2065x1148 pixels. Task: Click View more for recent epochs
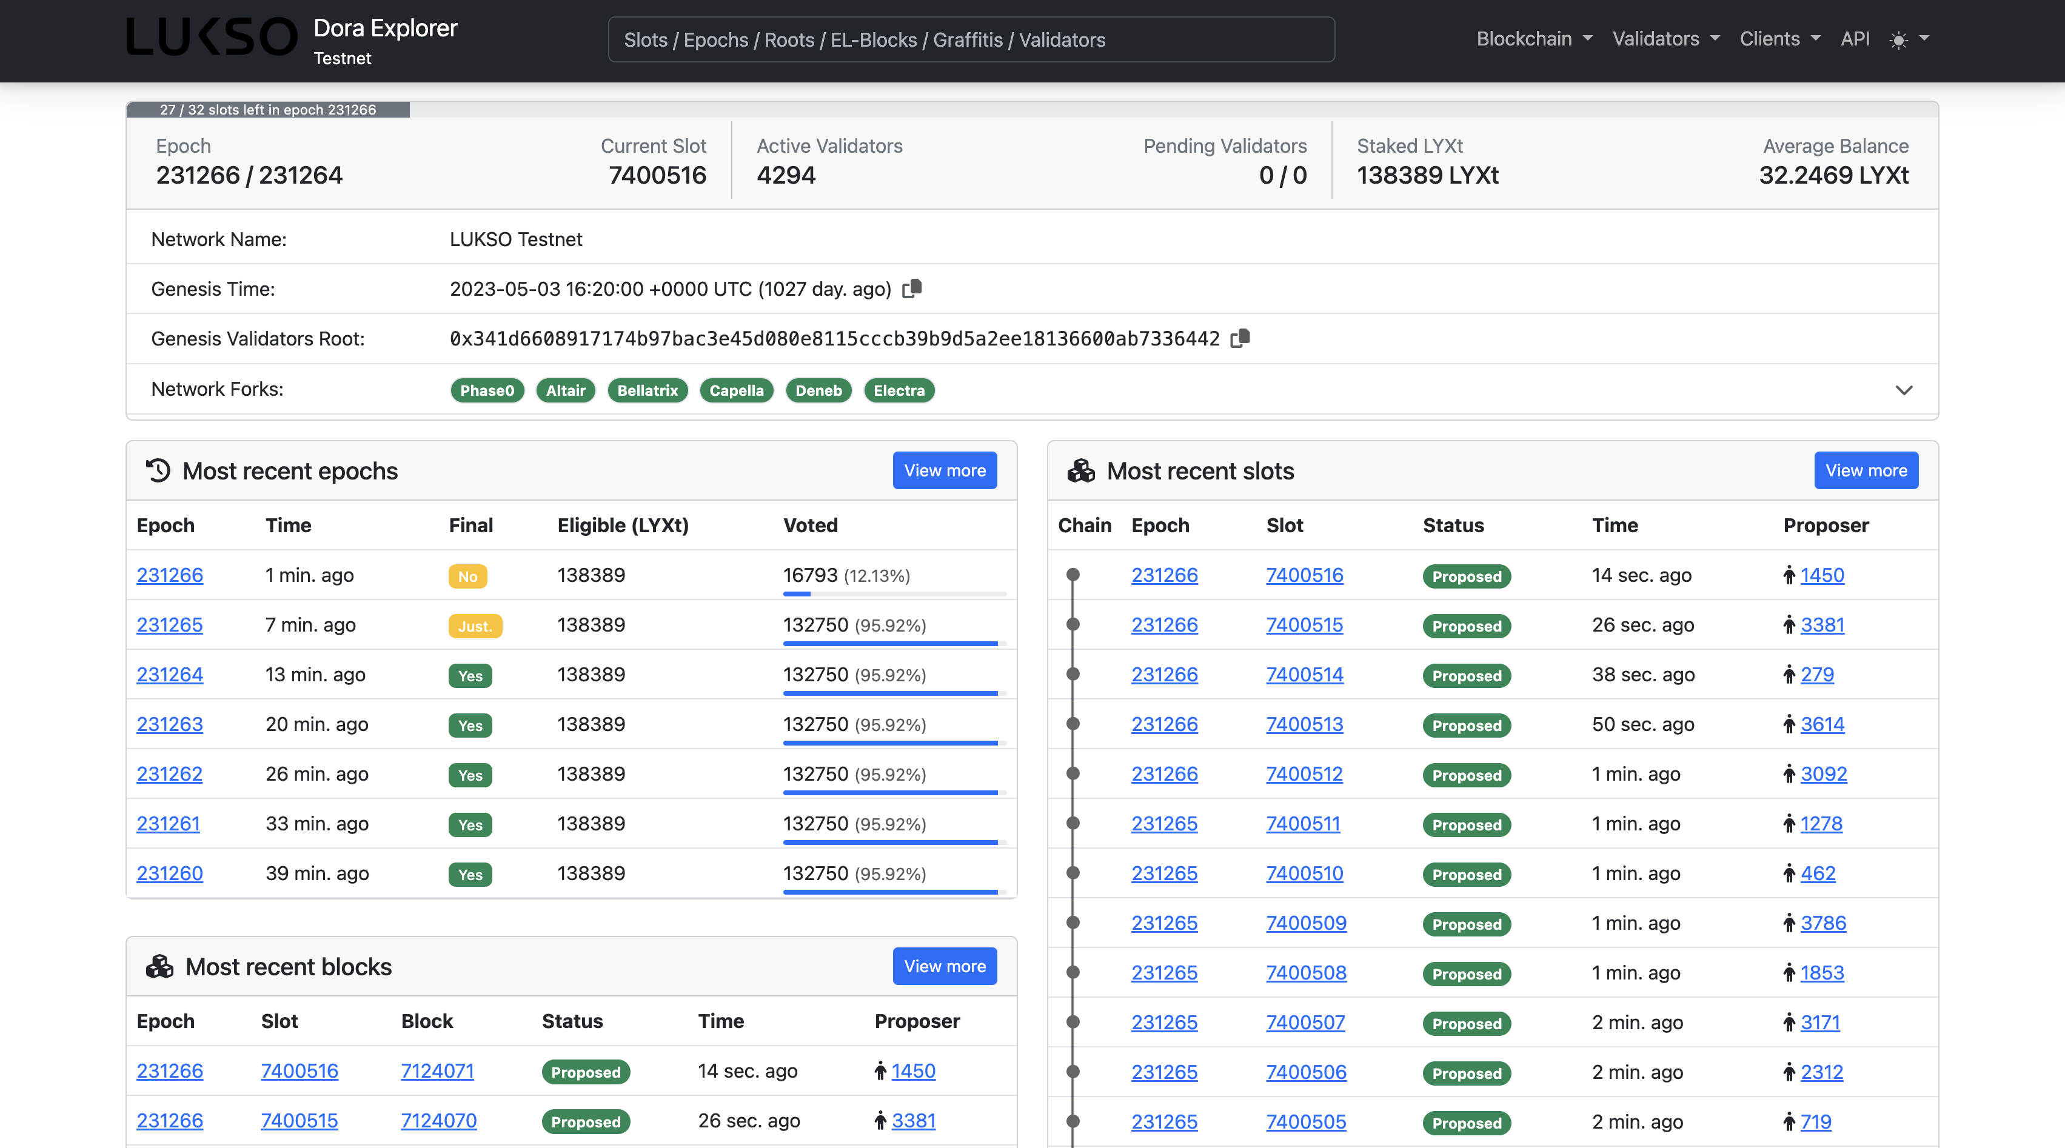coord(945,470)
